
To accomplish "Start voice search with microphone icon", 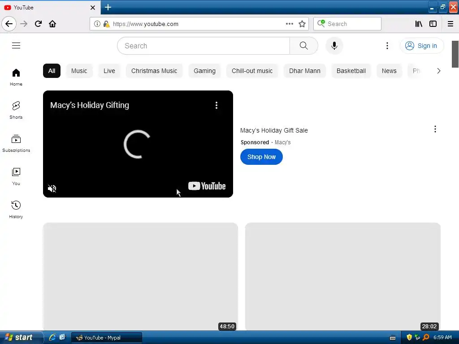I will 334,46.
